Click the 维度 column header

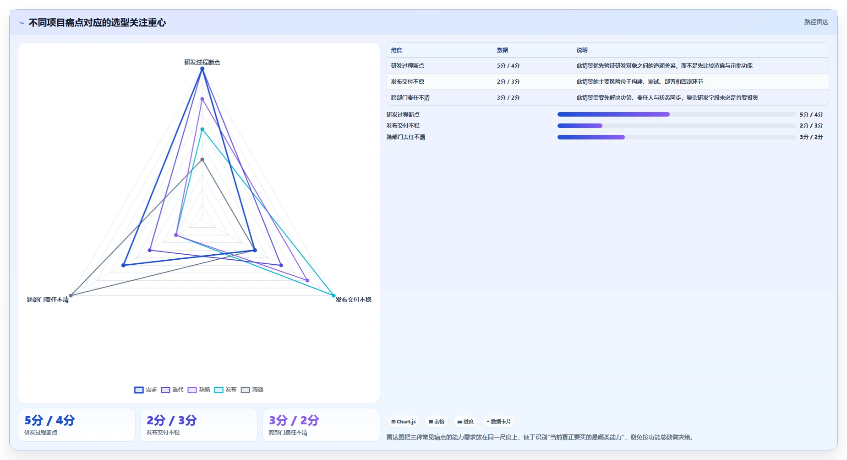(x=397, y=50)
